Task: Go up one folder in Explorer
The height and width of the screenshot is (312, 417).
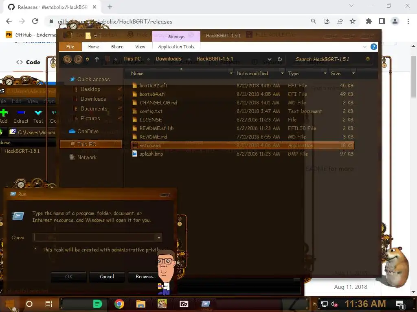Action: [x=97, y=59]
